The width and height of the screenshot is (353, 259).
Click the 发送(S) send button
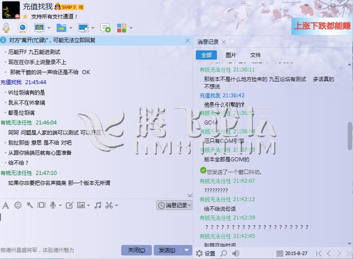(x=167, y=250)
